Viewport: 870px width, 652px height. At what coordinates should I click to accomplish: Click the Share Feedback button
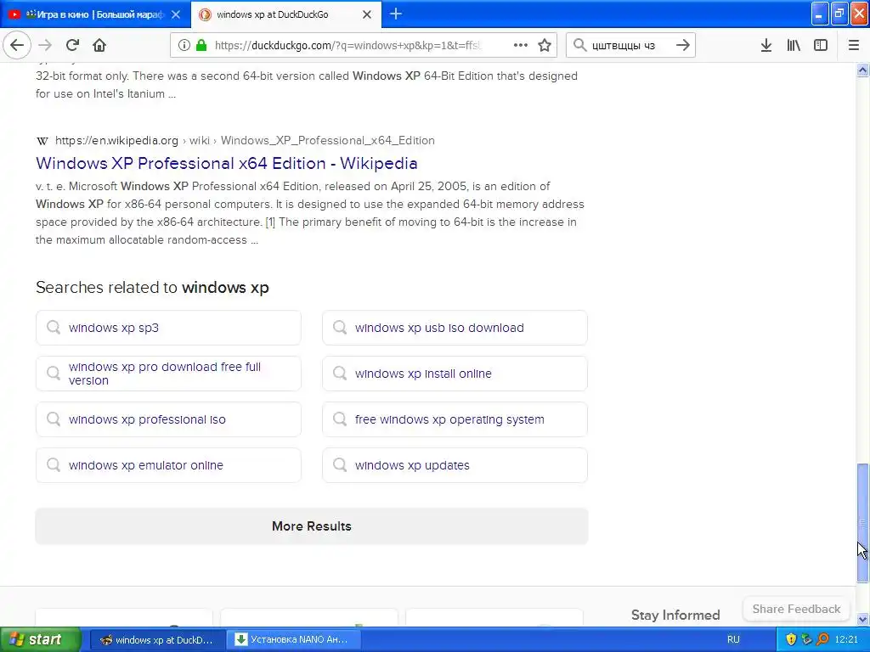pos(796,609)
